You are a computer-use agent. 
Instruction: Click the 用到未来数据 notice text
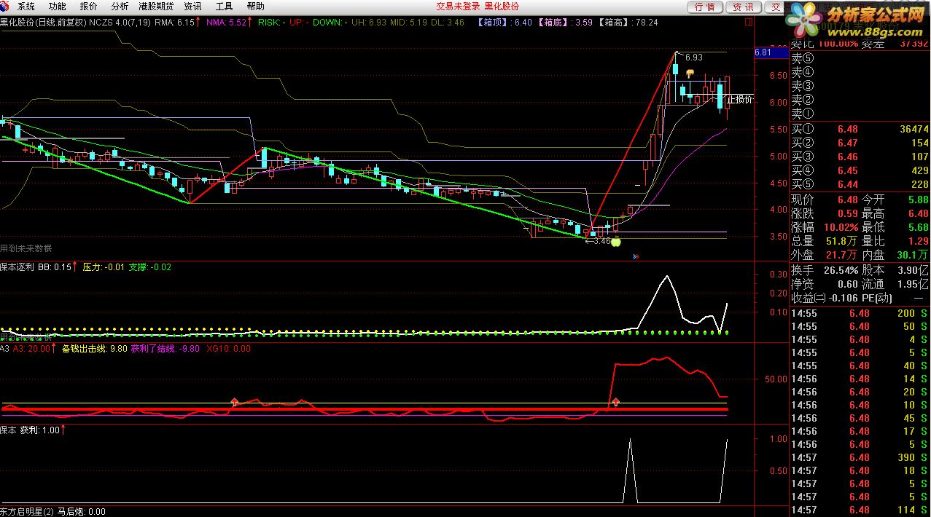pyautogui.click(x=26, y=248)
